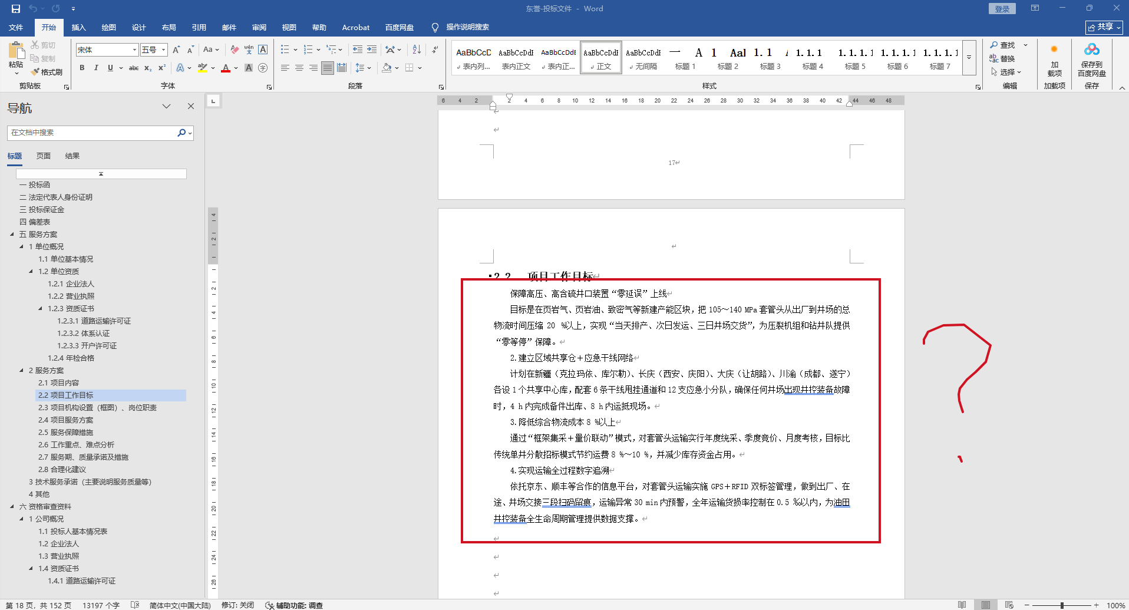Click the red font color button
The width and height of the screenshot is (1129, 610).
[226, 68]
